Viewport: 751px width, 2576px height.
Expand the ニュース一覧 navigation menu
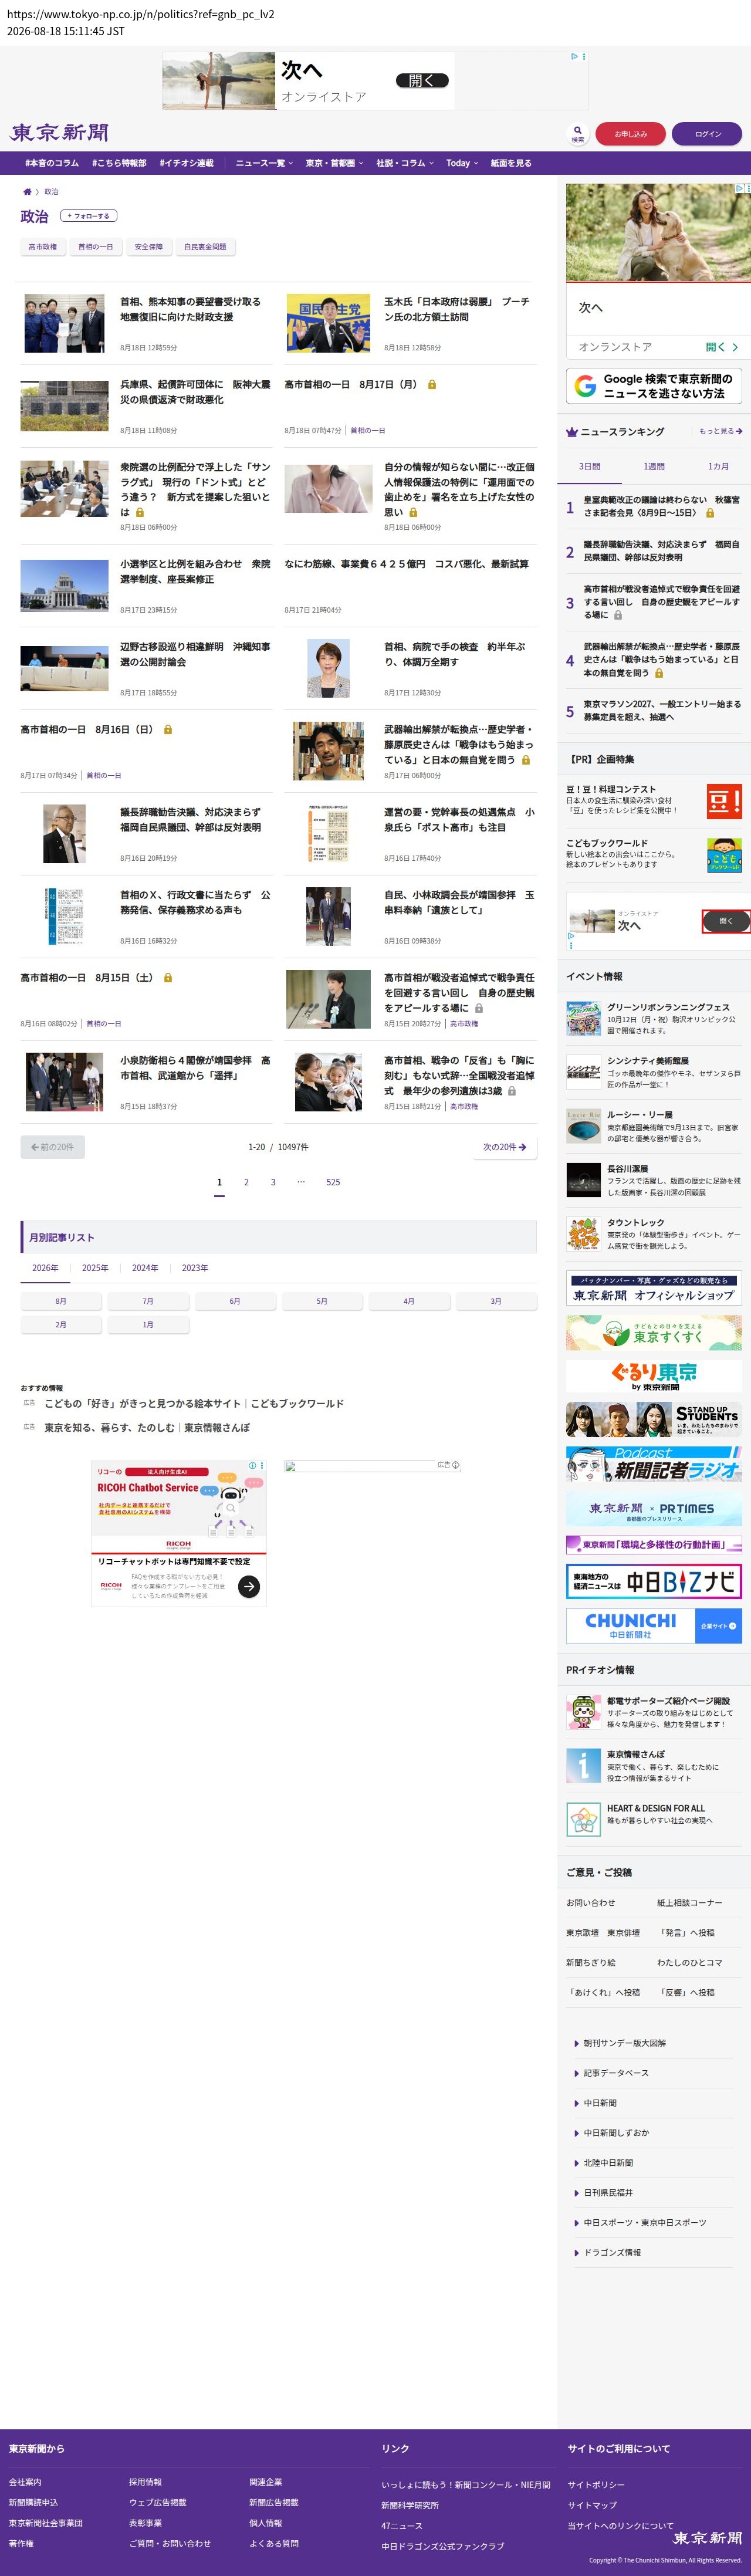pyautogui.click(x=264, y=163)
